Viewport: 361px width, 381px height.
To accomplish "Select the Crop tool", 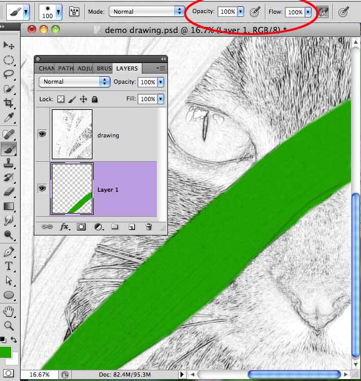I will (9, 103).
